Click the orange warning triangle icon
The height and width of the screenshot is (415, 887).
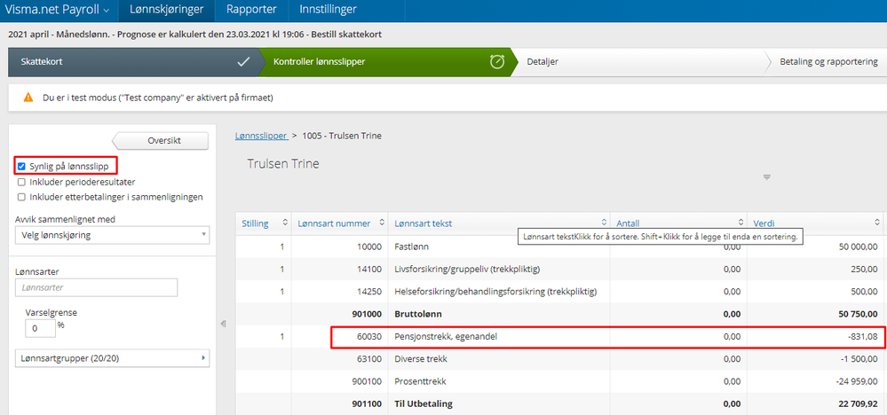tap(28, 98)
